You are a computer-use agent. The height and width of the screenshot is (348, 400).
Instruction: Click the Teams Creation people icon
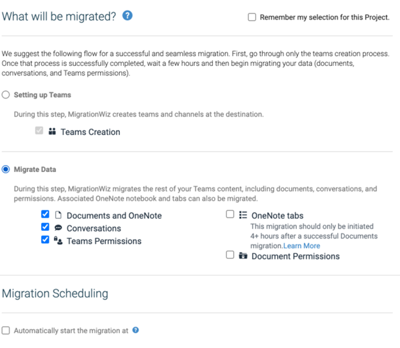point(53,132)
